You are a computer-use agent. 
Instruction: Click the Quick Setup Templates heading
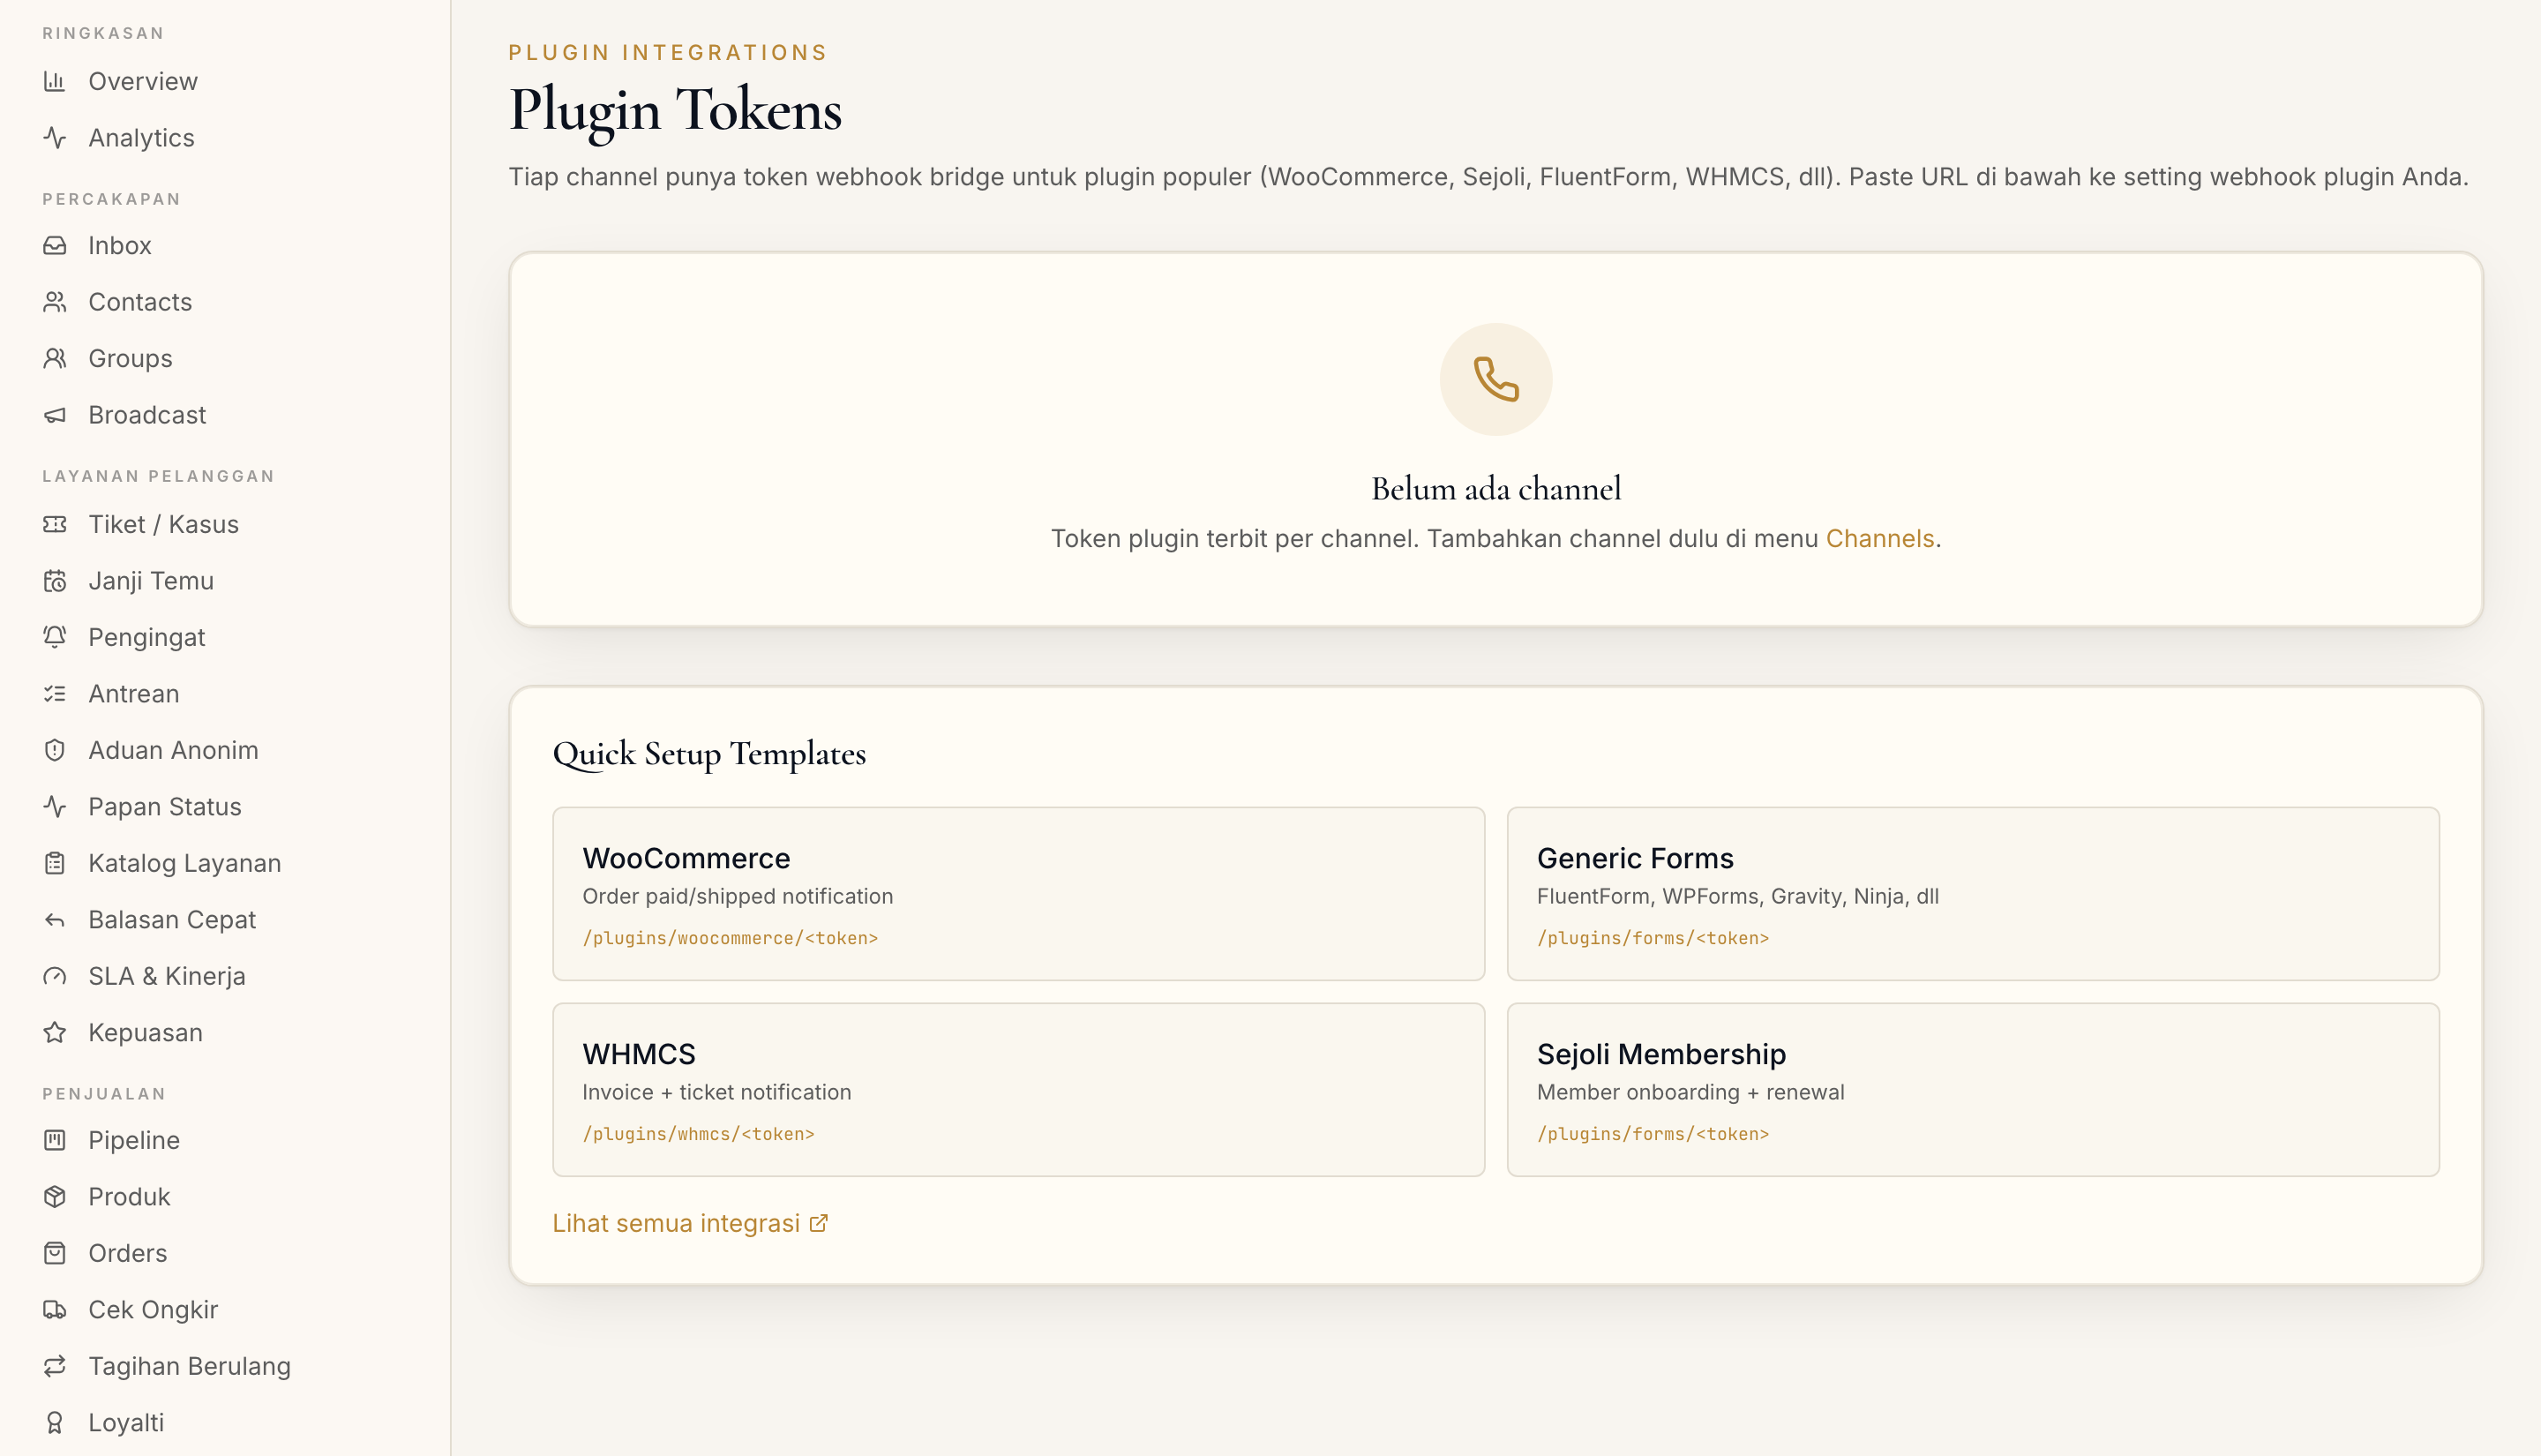tap(708, 754)
